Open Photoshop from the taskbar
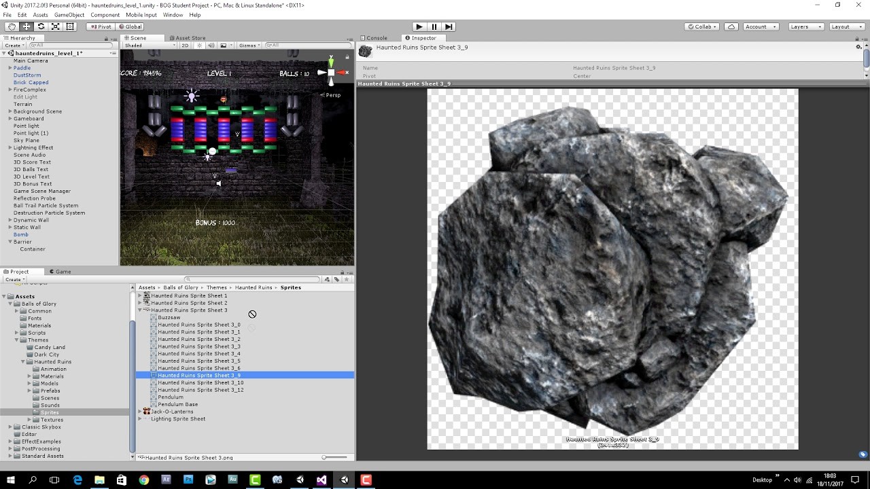This screenshot has width=870, height=489. tap(188, 479)
